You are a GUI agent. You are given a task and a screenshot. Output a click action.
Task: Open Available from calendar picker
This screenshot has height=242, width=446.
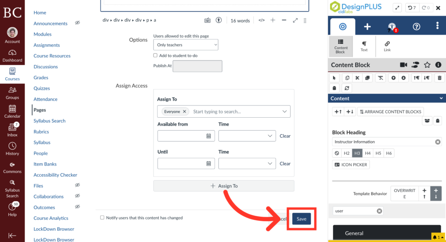tap(209, 136)
